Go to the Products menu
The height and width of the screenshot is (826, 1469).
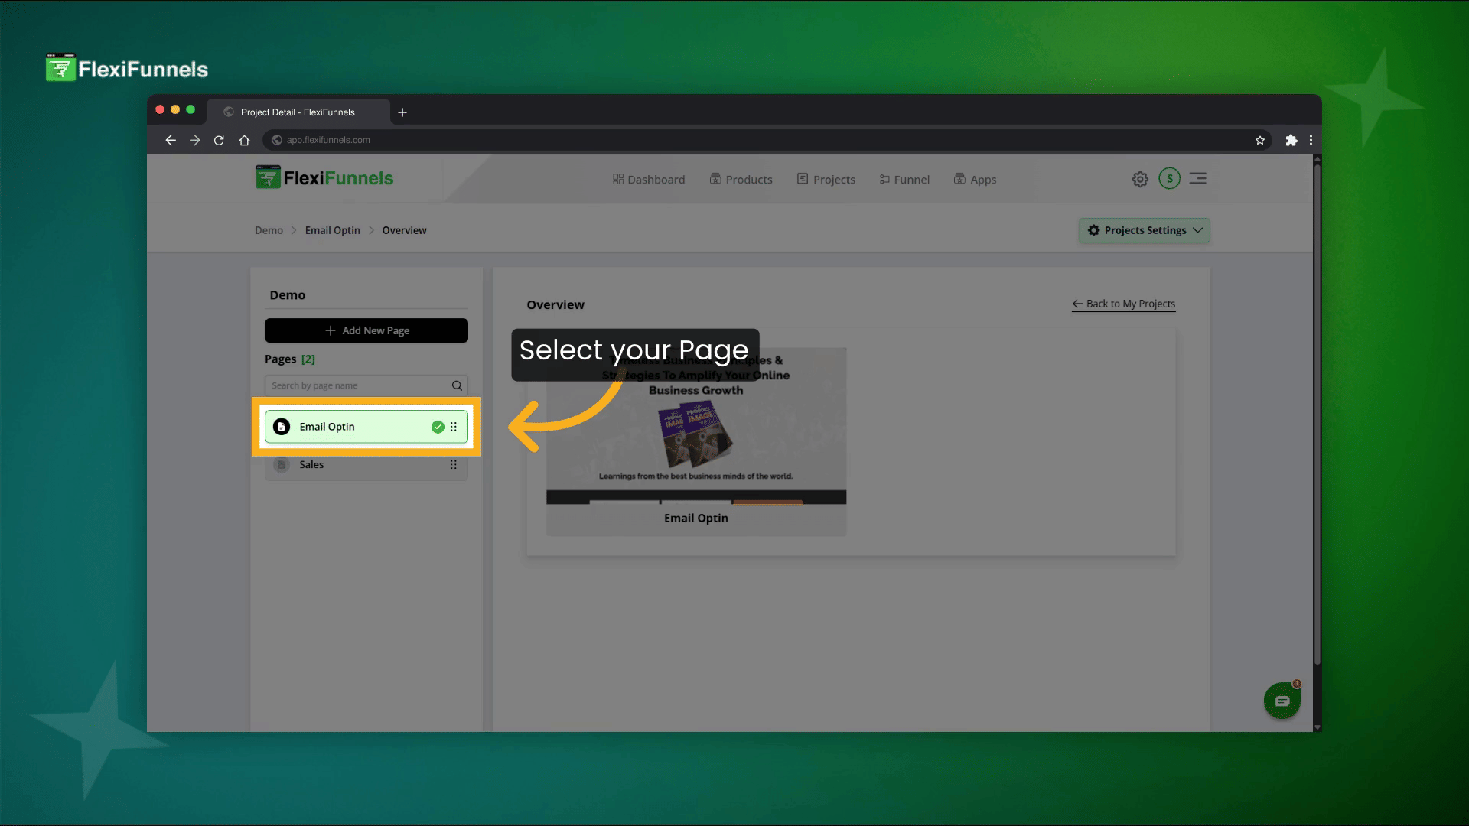pyautogui.click(x=741, y=180)
